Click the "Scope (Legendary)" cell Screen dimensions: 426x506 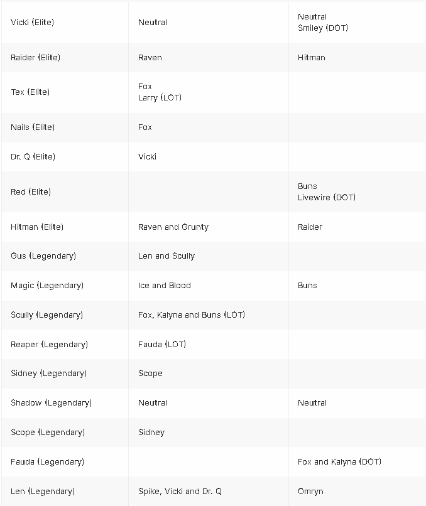click(48, 433)
